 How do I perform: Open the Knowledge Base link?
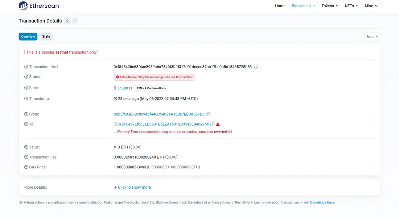click(x=322, y=202)
